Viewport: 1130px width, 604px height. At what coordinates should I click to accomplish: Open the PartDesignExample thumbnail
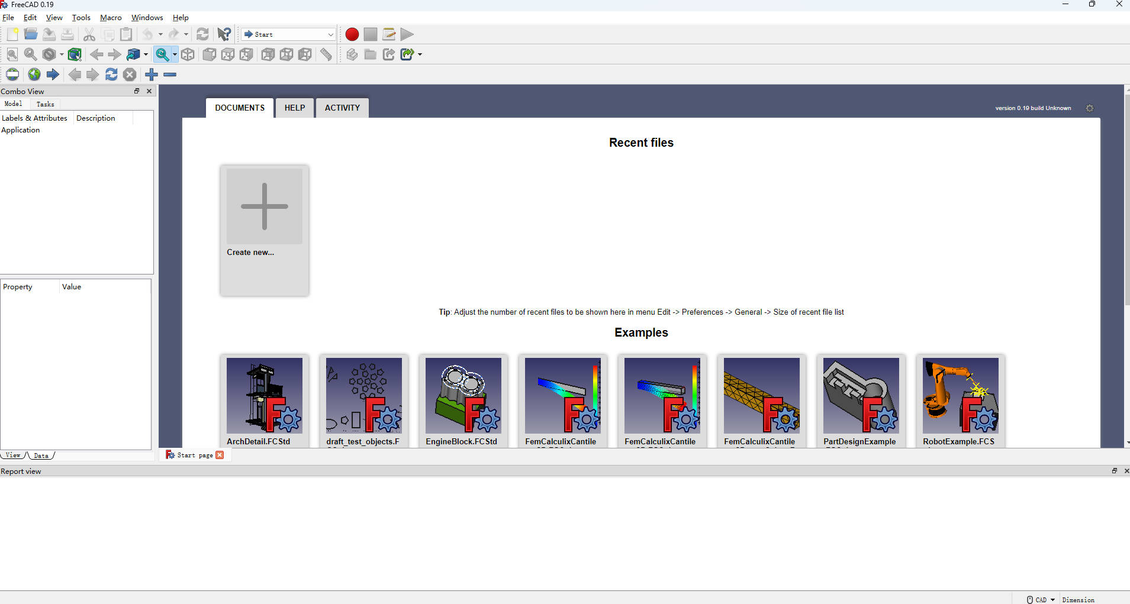point(861,395)
